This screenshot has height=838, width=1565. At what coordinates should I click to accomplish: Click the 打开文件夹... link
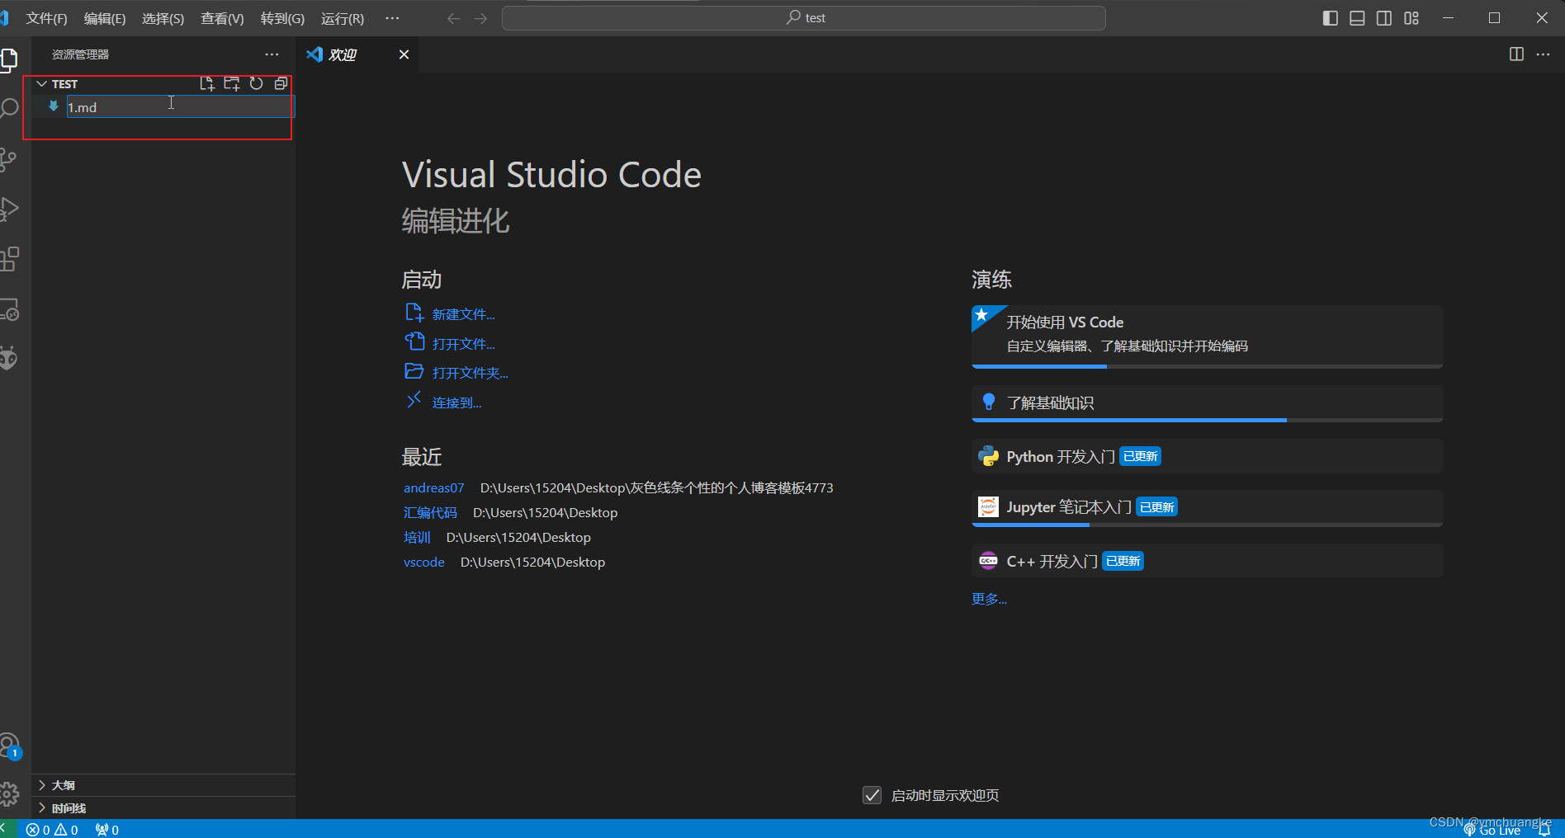point(470,373)
